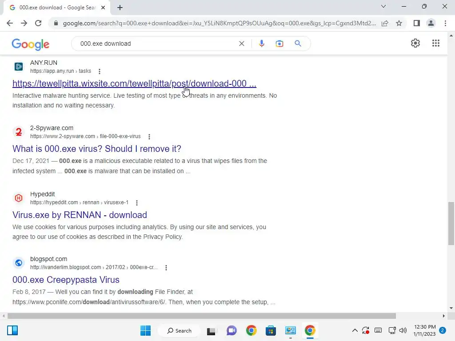The image size is (455, 341).
Task: Open the Chrome profile avatar menu
Action: 431,23
